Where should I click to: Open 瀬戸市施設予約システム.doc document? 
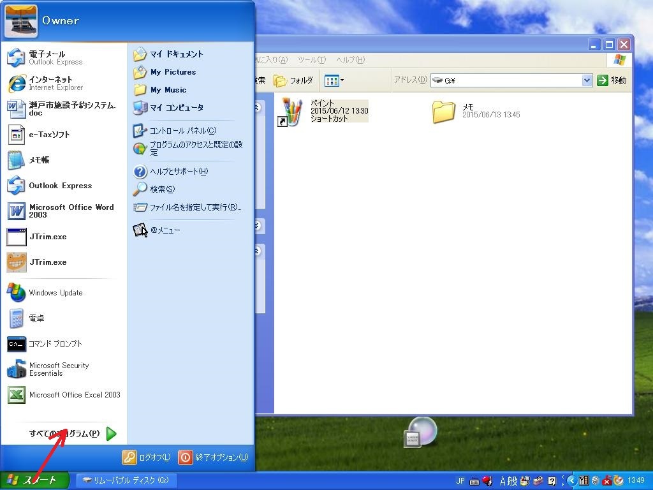[64, 108]
